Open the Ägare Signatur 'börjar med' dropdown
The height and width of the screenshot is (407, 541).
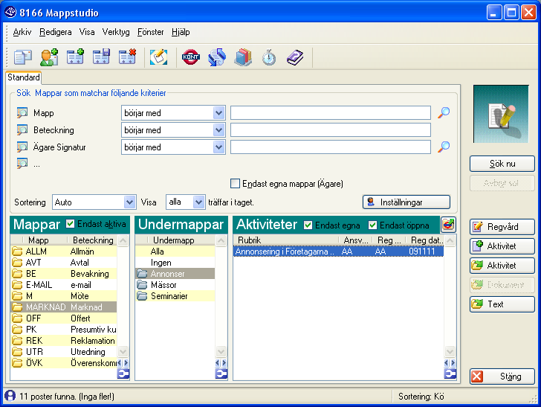pos(218,147)
